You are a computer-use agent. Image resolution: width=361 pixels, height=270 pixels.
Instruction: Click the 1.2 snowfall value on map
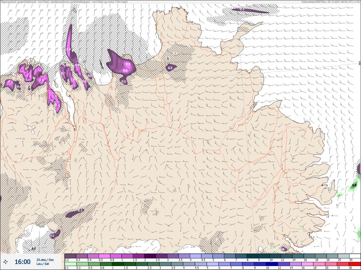(x=54, y=96)
